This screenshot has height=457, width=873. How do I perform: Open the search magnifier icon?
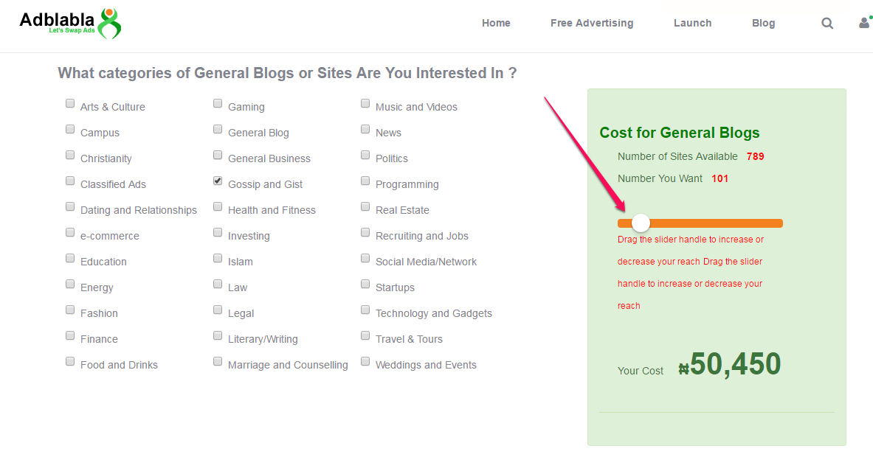click(827, 24)
